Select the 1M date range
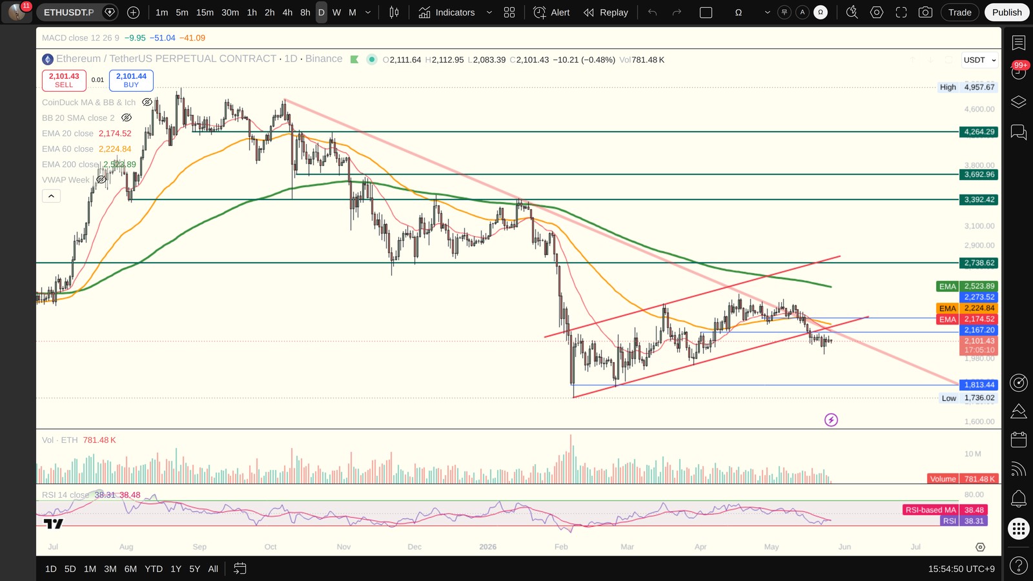The height and width of the screenshot is (581, 1033). pyautogui.click(x=90, y=569)
